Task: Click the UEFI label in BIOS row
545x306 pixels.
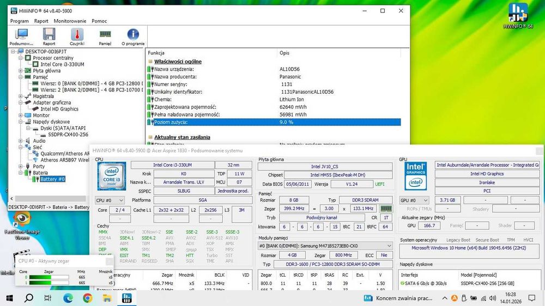Action: 379,184
